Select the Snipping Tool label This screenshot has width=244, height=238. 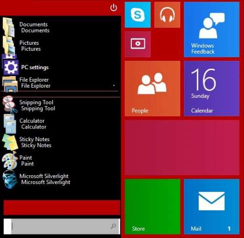coord(37,105)
